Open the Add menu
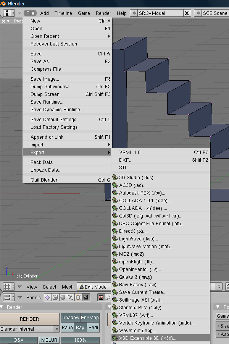 point(45,13)
